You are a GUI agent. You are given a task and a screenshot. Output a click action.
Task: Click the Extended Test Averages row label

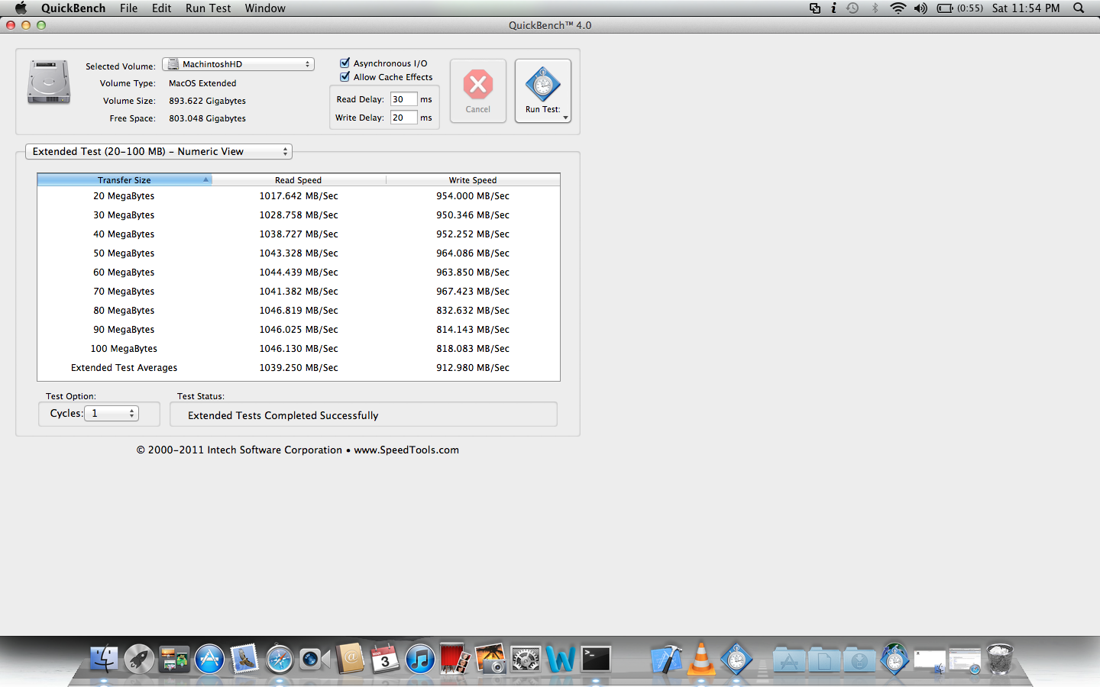point(125,368)
